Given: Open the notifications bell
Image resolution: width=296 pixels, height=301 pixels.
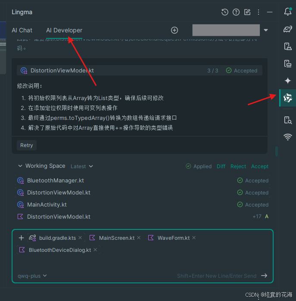Looking at the screenshot, I should click(x=288, y=12).
